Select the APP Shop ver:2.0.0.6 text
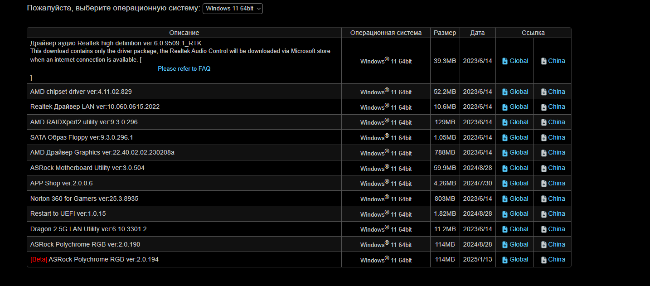Screen dimensions: 650x286 [x=62, y=183]
